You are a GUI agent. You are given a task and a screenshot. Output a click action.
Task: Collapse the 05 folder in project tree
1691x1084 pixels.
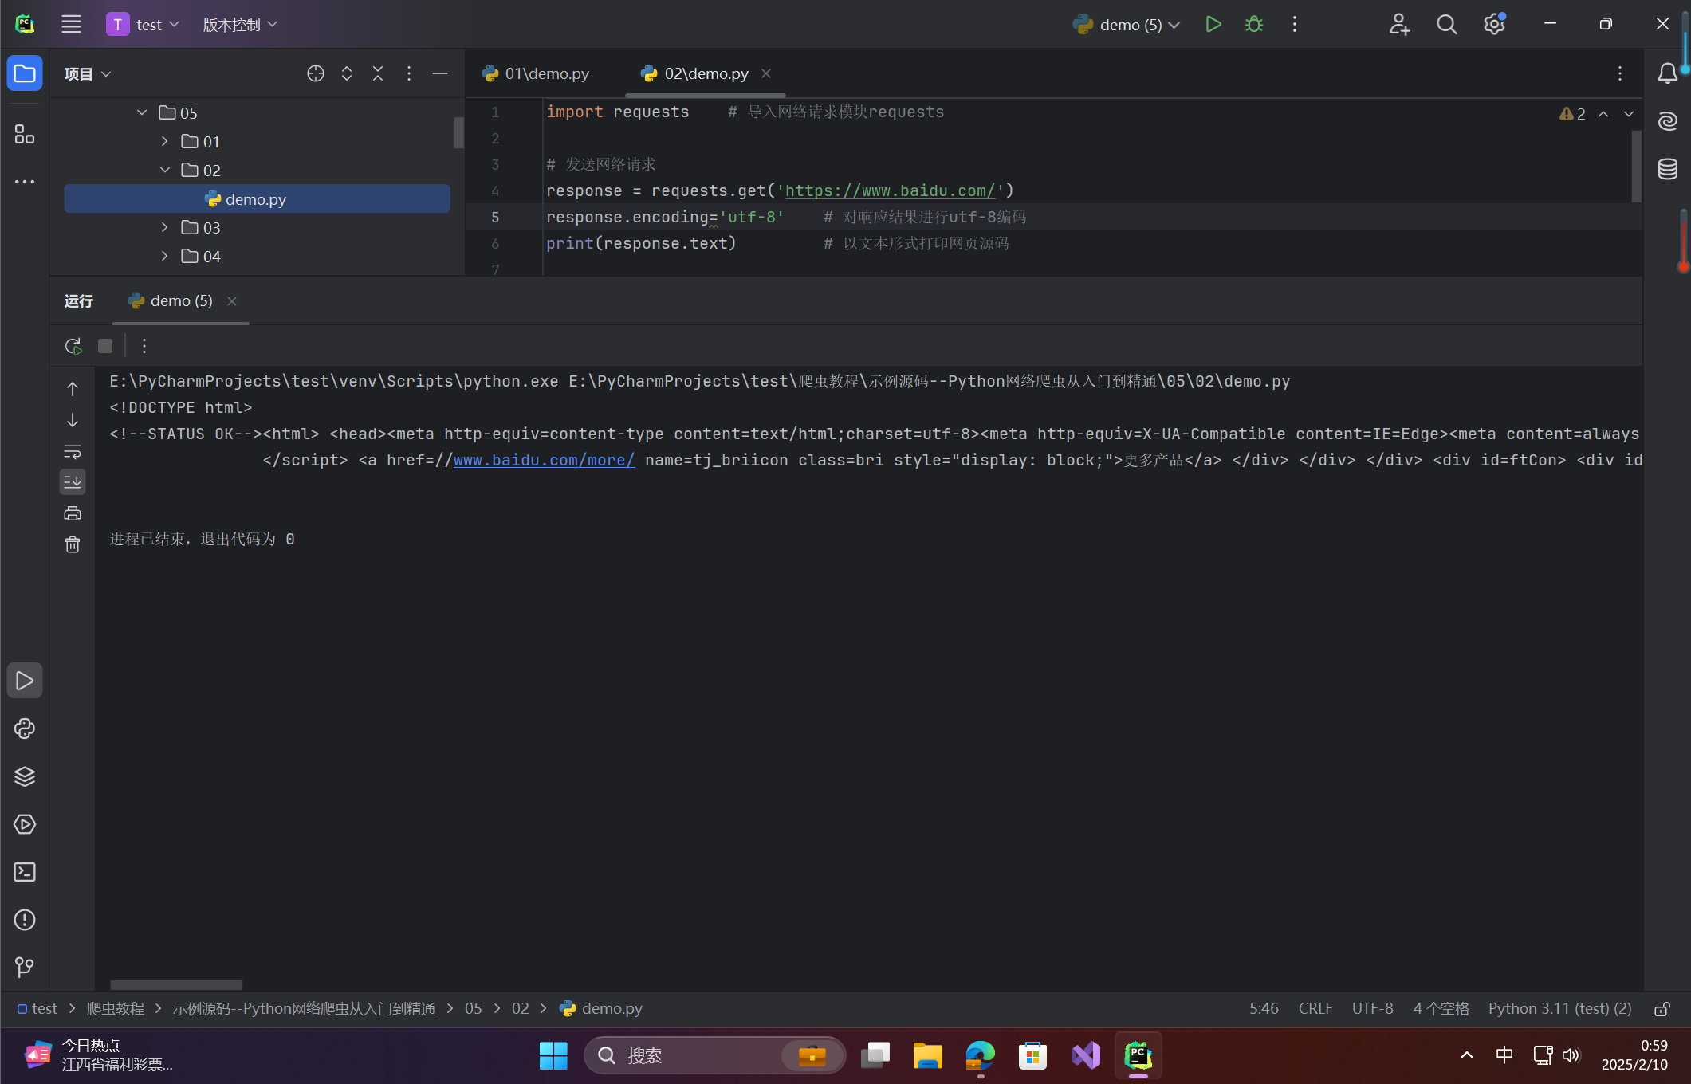(x=142, y=113)
